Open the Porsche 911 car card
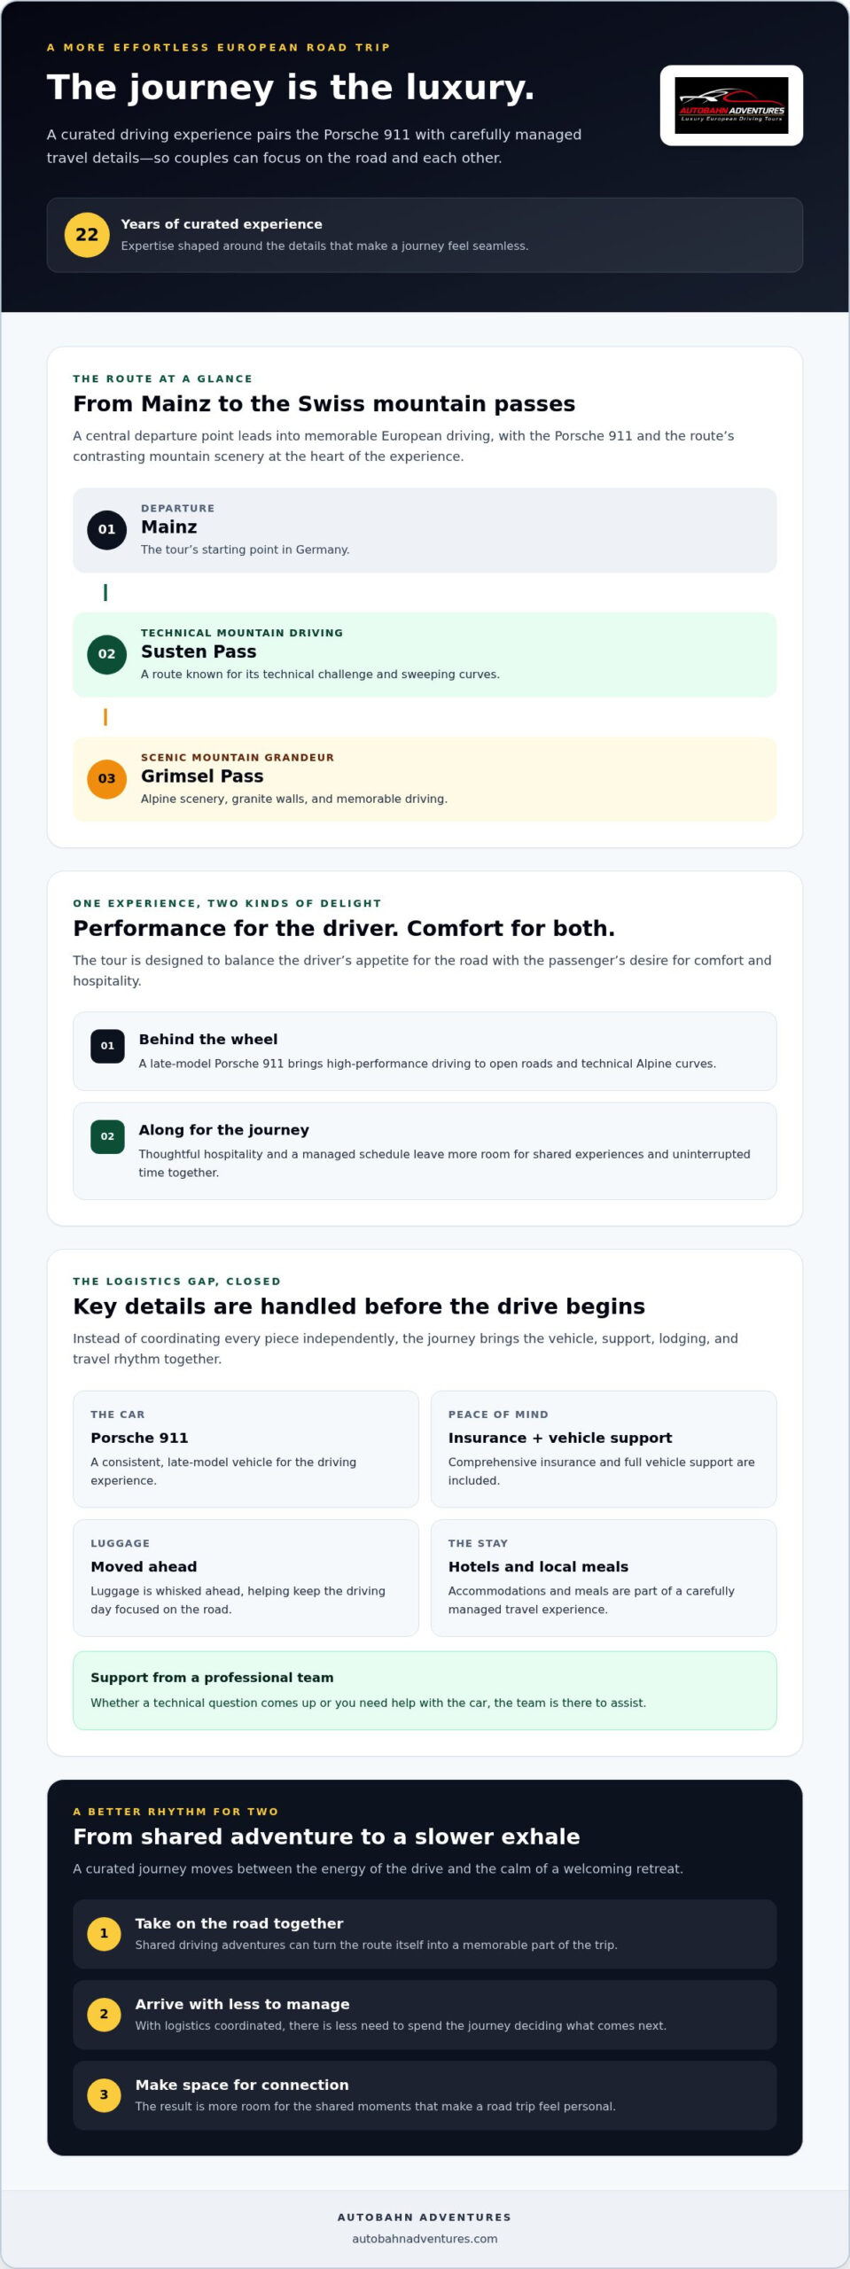Viewport: 850px width, 2269px height. tap(246, 1449)
